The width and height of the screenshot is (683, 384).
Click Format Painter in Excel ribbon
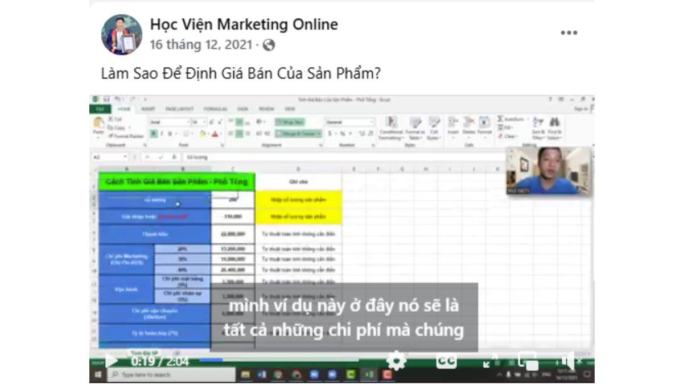125,136
